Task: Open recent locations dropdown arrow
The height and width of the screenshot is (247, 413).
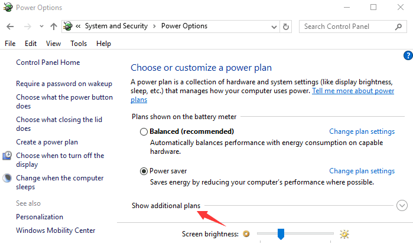Action: coord(41,27)
